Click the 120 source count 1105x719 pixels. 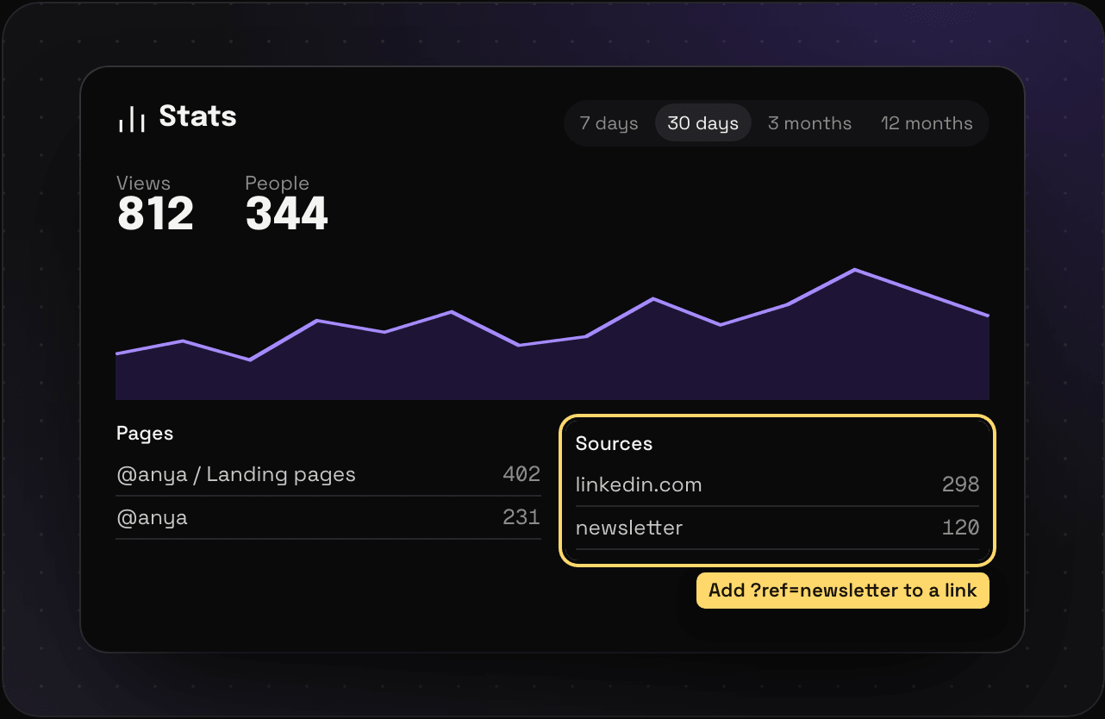[960, 528]
